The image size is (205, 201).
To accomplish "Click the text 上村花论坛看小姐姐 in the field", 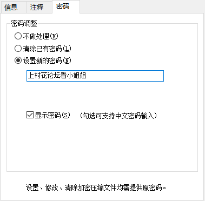I will pos(57,76).
